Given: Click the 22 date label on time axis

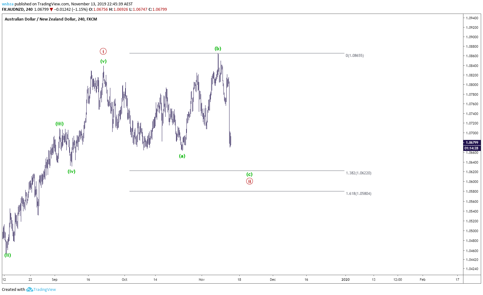Looking at the screenshot, I should coord(30,280).
